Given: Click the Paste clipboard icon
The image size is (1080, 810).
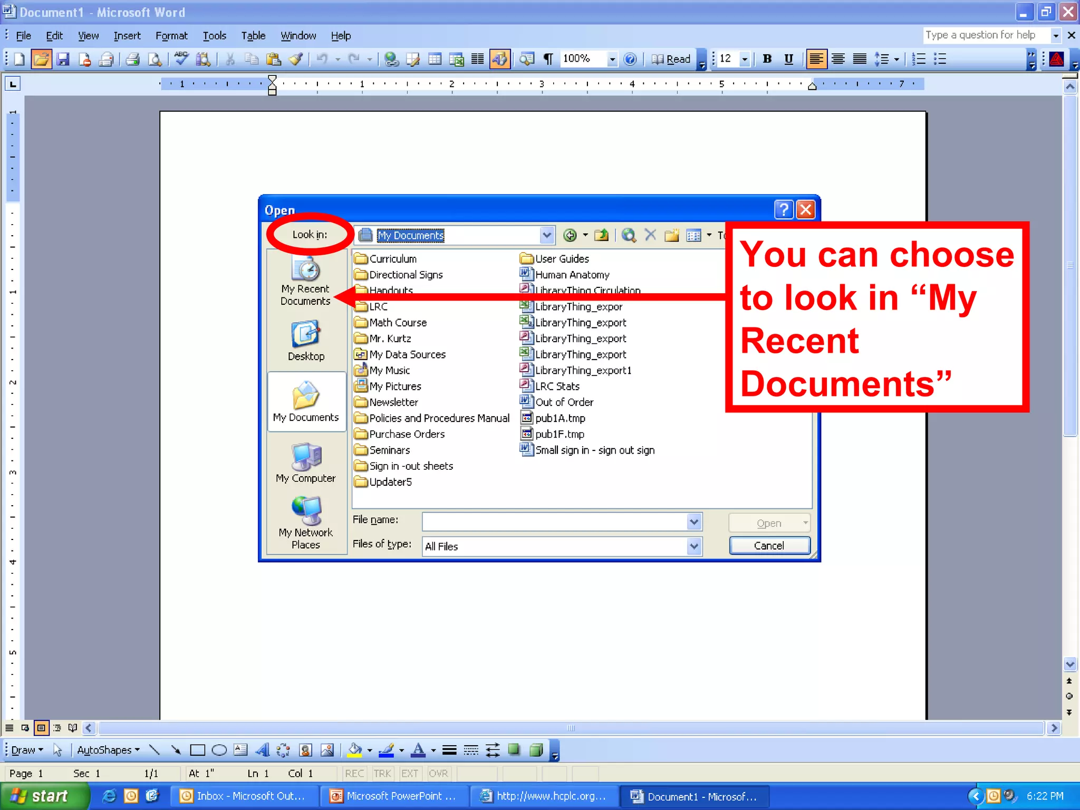Looking at the screenshot, I should [273, 59].
